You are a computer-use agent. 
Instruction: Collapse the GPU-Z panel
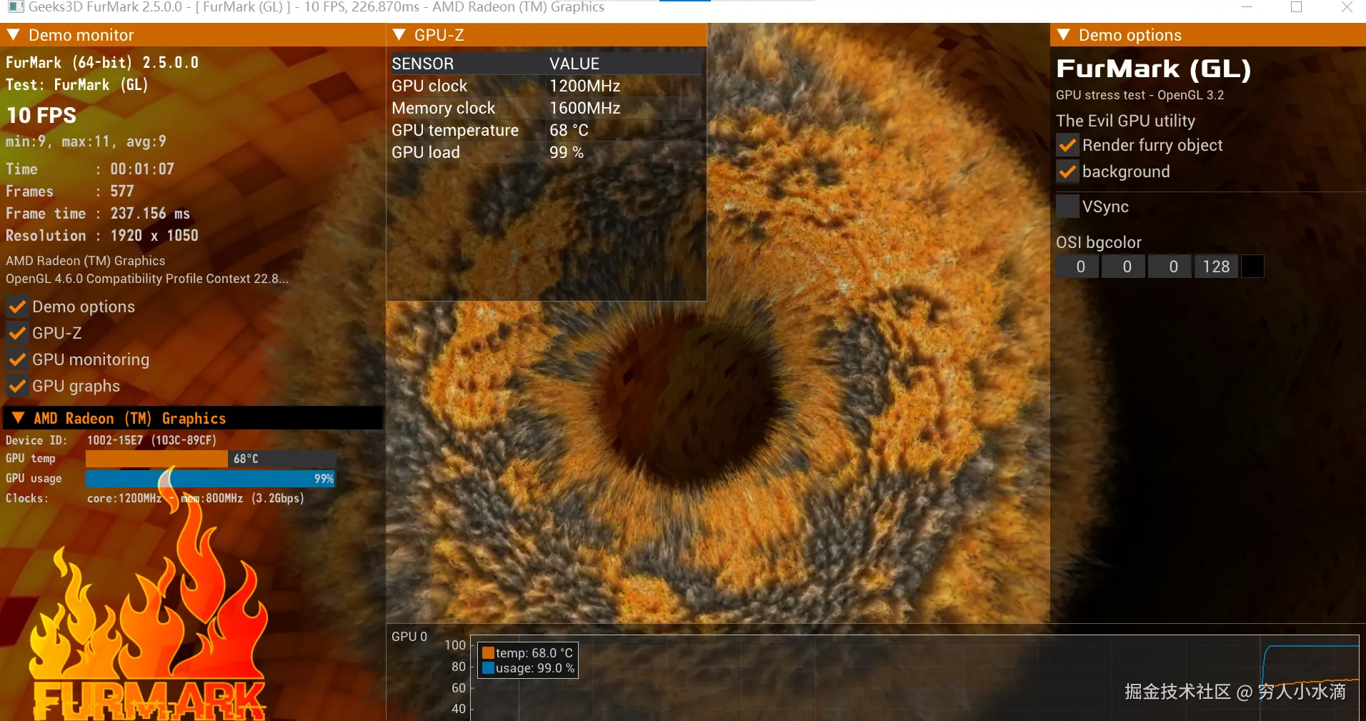click(x=399, y=35)
